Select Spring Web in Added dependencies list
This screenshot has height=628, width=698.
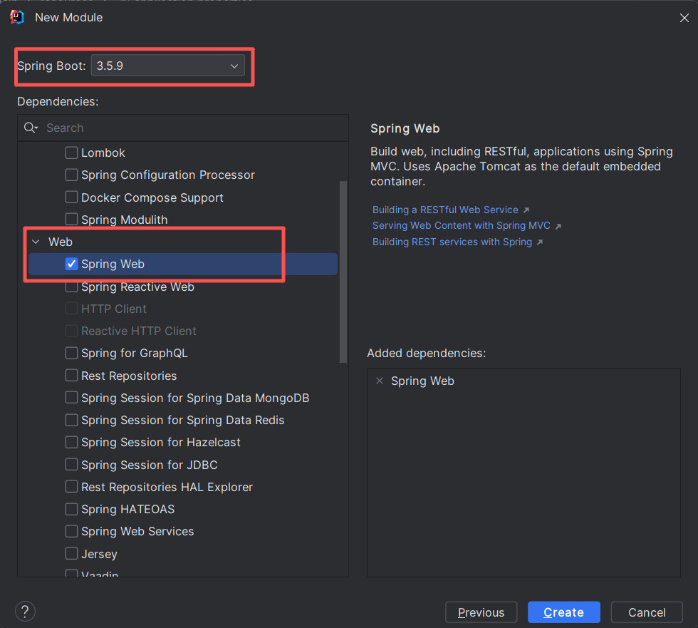tap(422, 381)
